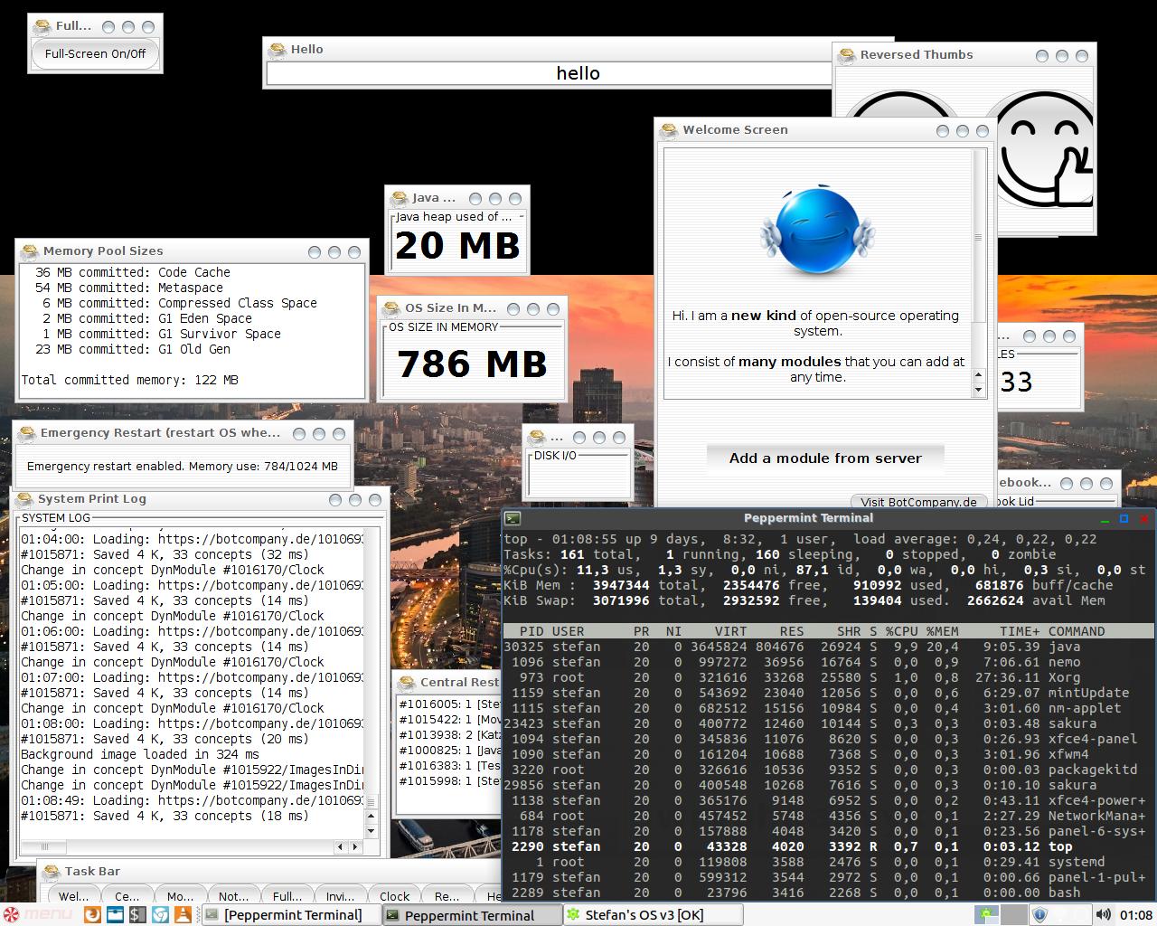Switch to the Clock tab in Task Bar
1157x926 pixels.
tap(394, 896)
